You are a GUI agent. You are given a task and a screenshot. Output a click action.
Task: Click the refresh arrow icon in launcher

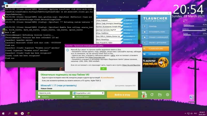click(x=152, y=95)
